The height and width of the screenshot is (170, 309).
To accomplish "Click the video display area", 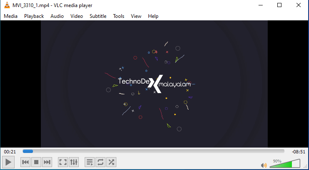I will (154, 84).
